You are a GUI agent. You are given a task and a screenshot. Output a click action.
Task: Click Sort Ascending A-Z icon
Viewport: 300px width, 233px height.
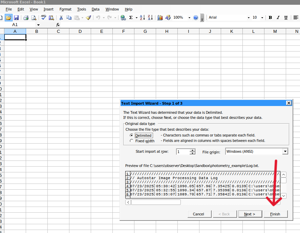click(x=142, y=18)
